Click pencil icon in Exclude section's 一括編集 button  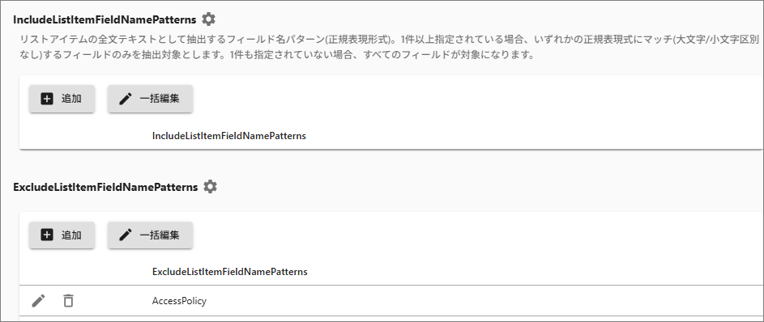[x=126, y=235]
